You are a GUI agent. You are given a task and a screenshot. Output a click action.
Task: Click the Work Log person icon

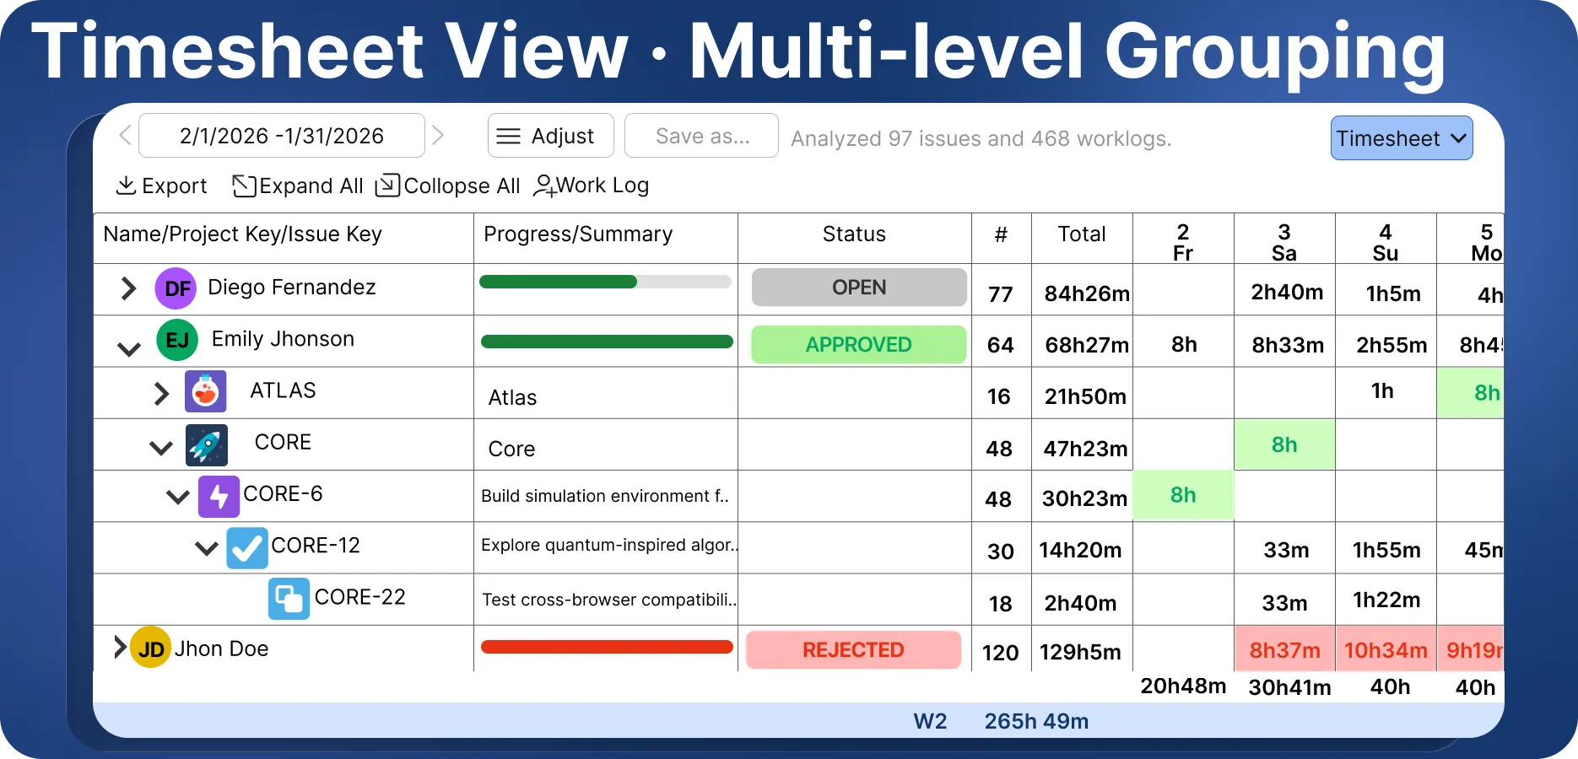[x=544, y=186]
